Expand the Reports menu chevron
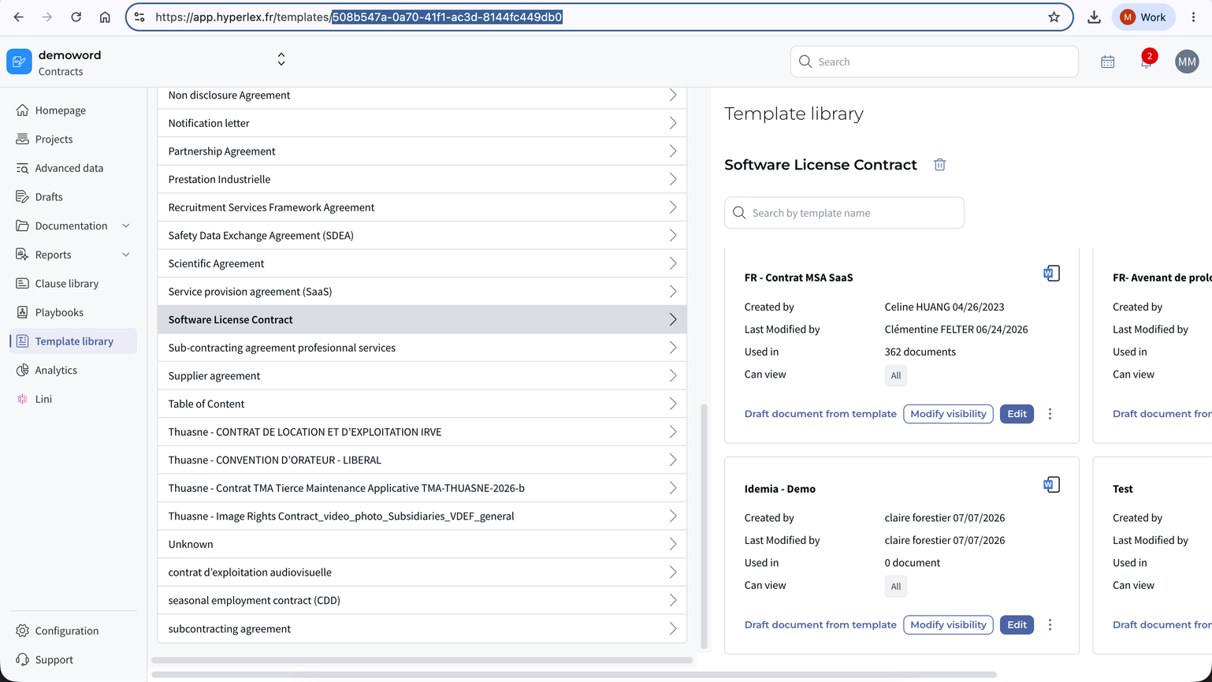The image size is (1212, 682). point(126,255)
